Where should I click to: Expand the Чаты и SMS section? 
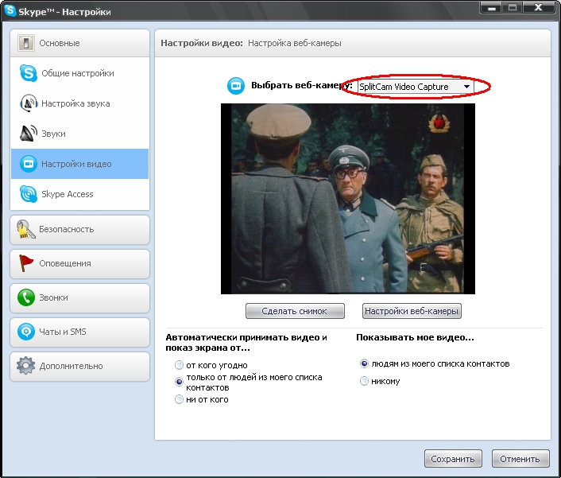(x=79, y=332)
